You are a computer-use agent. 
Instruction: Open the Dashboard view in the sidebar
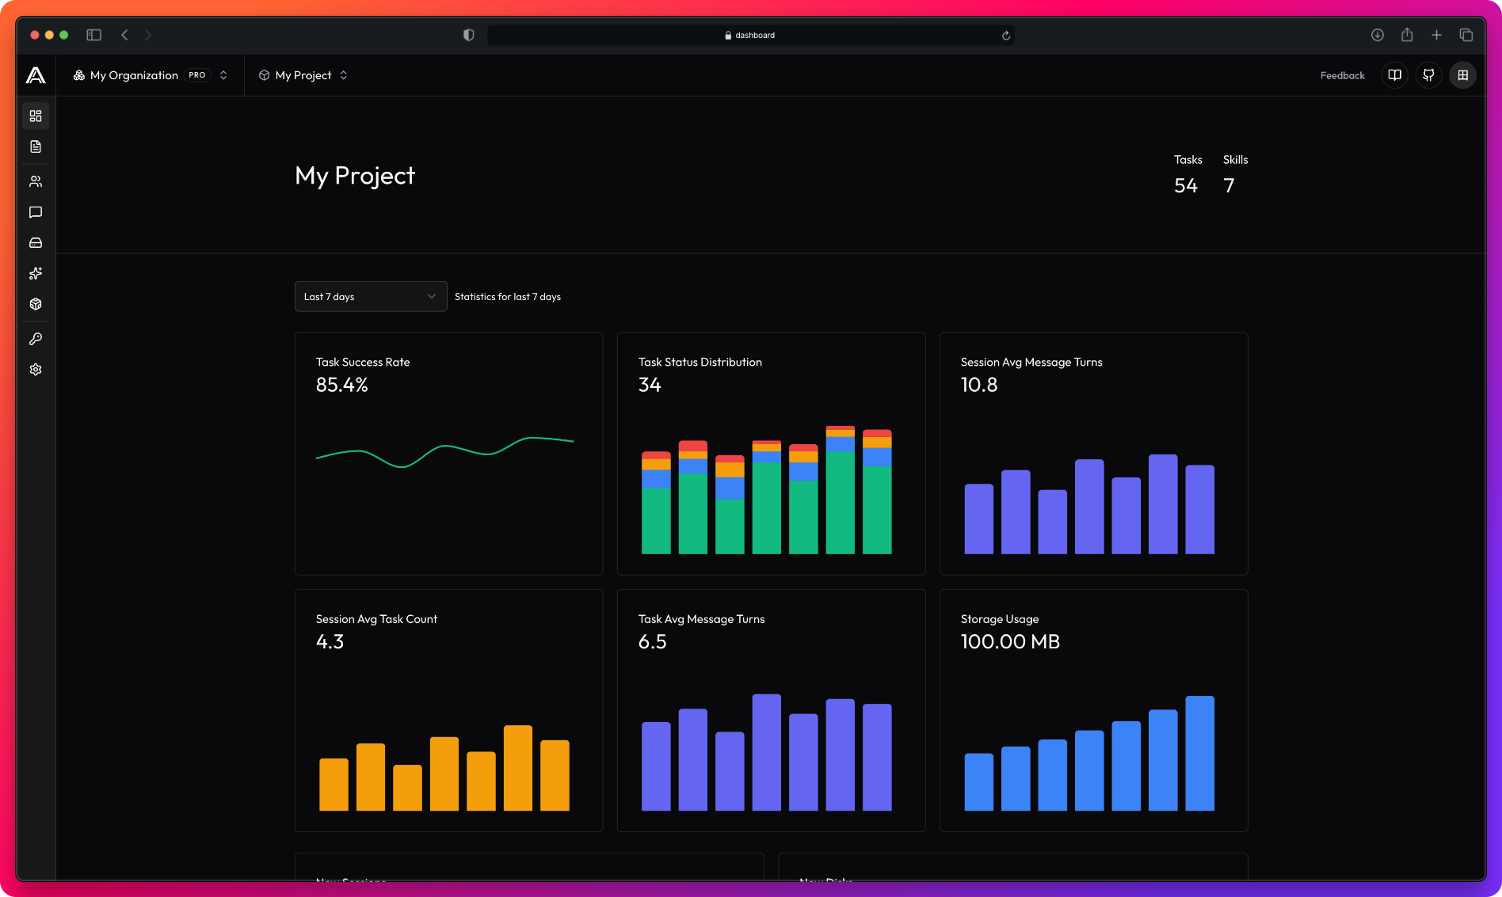point(35,116)
